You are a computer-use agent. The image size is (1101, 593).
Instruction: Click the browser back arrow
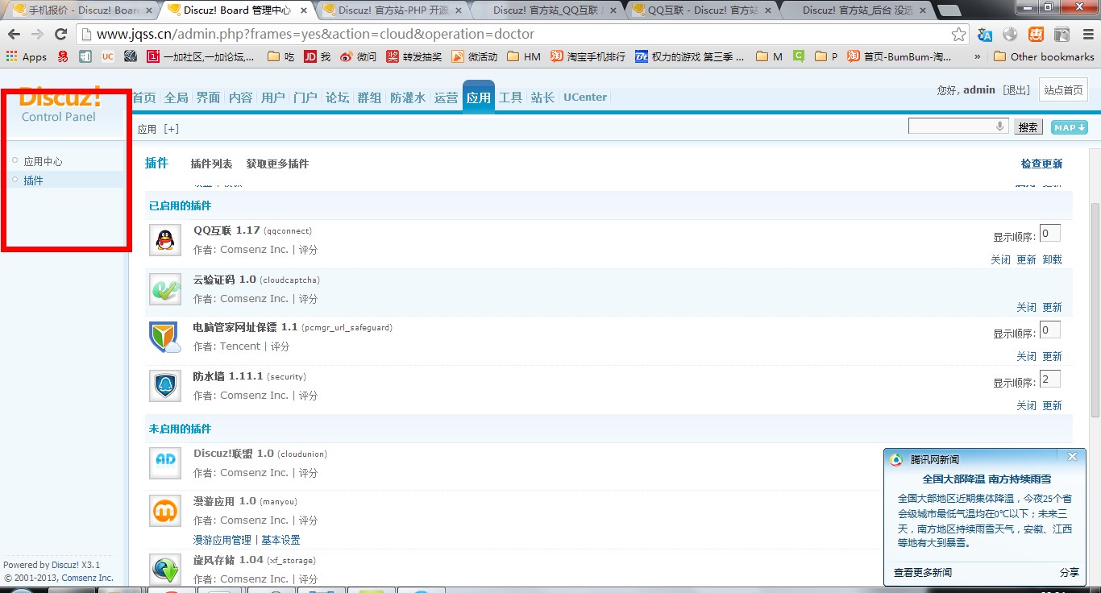pyautogui.click(x=15, y=35)
